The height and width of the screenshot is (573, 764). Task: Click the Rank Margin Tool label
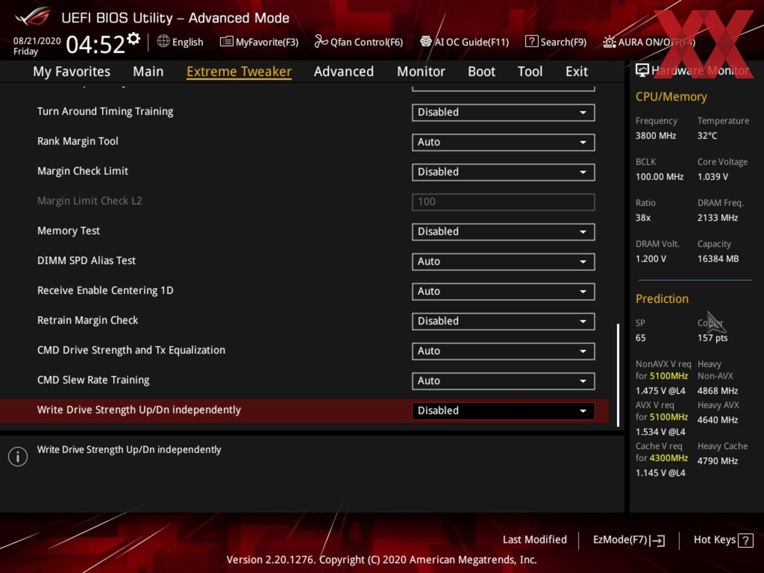click(x=78, y=142)
